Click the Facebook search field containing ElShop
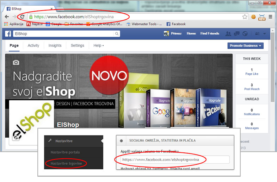 [x=63, y=34]
